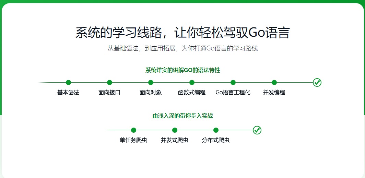Click the 并发编程 text label
The height and width of the screenshot is (178, 365).
point(274,93)
